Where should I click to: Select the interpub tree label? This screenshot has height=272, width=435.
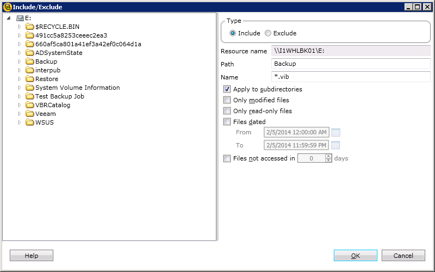pos(48,70)
